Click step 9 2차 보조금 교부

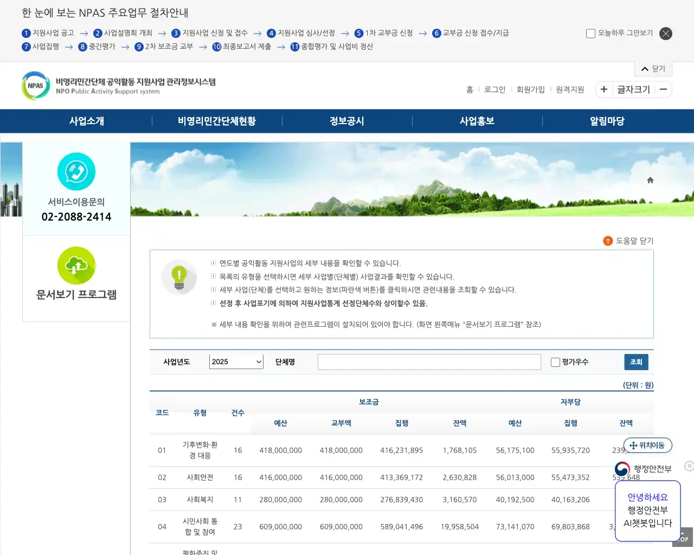(x=164, y=47)
